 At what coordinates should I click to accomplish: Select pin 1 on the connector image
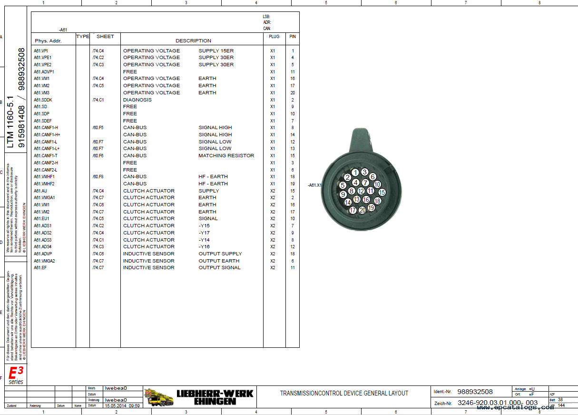pyautogui.click(x=355, y=172)
